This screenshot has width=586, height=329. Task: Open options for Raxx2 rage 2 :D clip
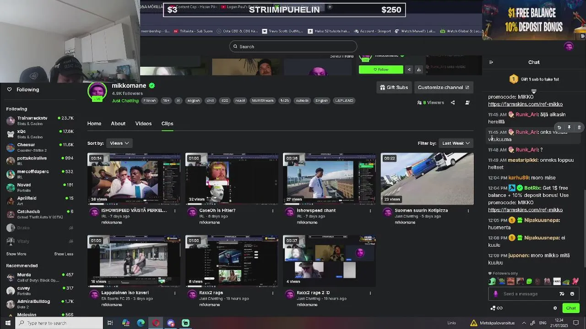tap(370, 293)
